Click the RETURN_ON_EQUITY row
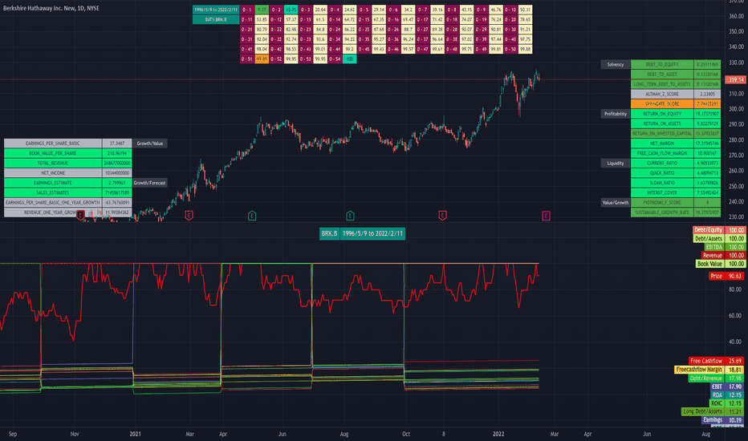This screenshot has width=748, height=441. [676, 114]
